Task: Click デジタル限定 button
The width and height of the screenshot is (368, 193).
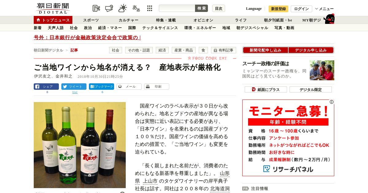Action: [311, 89]
